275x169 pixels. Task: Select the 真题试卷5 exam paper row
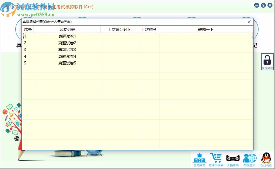tap(67, 63)
